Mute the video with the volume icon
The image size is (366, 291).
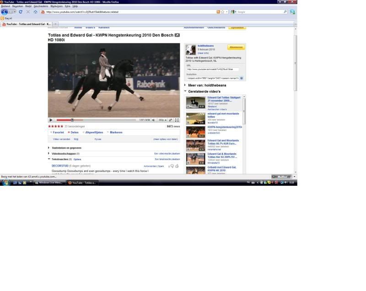pos(153,120)
